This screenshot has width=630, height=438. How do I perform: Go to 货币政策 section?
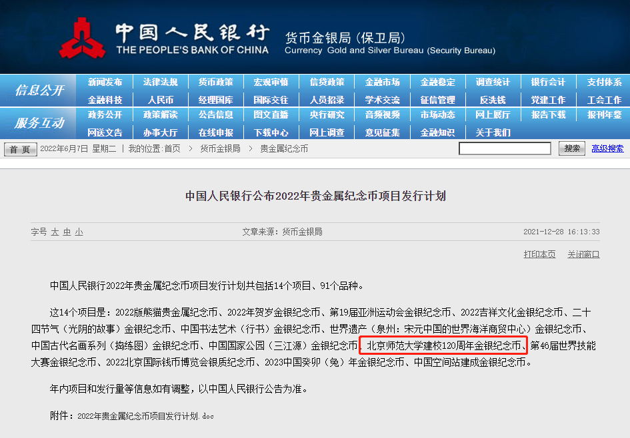tap(216, 83)
